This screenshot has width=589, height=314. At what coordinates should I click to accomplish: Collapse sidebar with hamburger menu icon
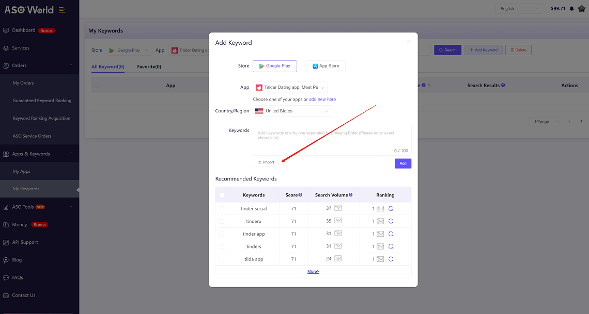[x=63, y=10]
